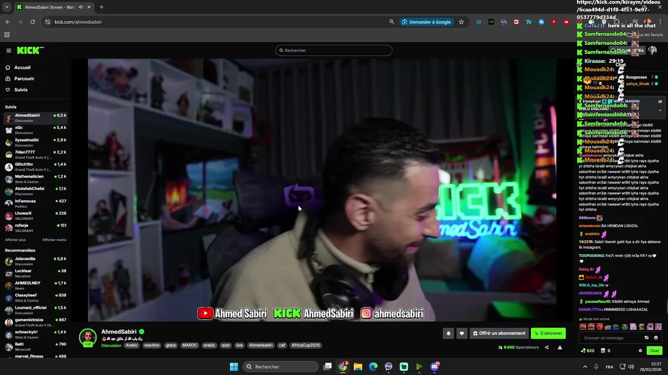Select the MAROC stream tag
Screen dimensions: 668x375
click(189, 345)
